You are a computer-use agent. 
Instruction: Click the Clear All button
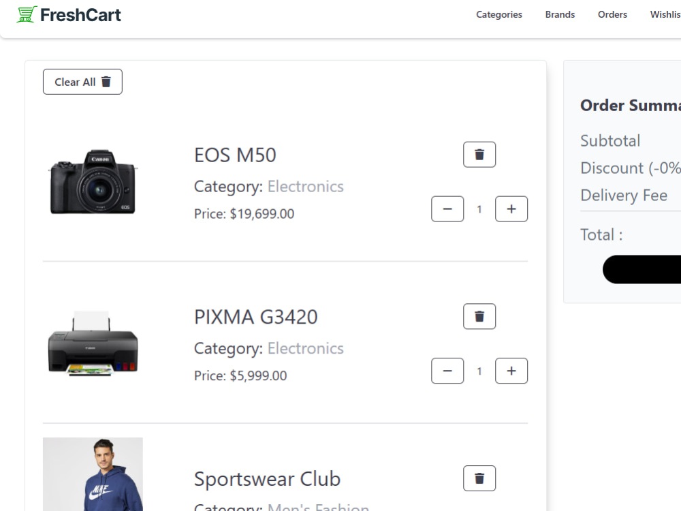pyautogui.click(x=82, y=82)
